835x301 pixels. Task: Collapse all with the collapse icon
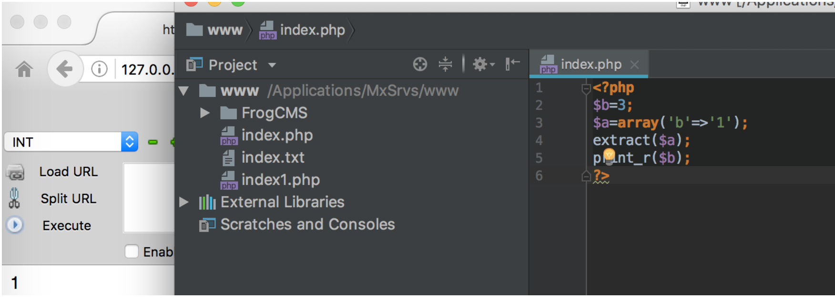(x=445, y=64)
